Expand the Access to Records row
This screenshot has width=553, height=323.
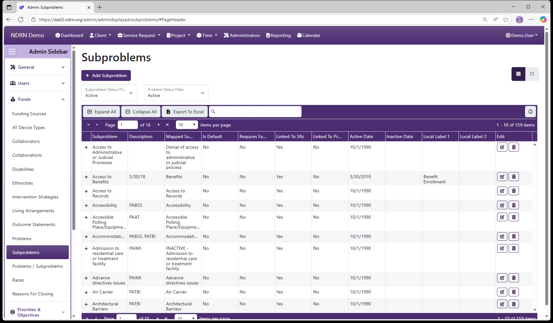point(86,191)
